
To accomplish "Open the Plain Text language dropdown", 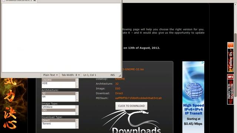I will click(50, 75).
